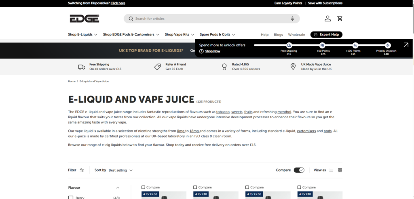The height and width of the screenshot is (199, 414).
Task: Click the rating award ribbon icon
Action: 224,67
